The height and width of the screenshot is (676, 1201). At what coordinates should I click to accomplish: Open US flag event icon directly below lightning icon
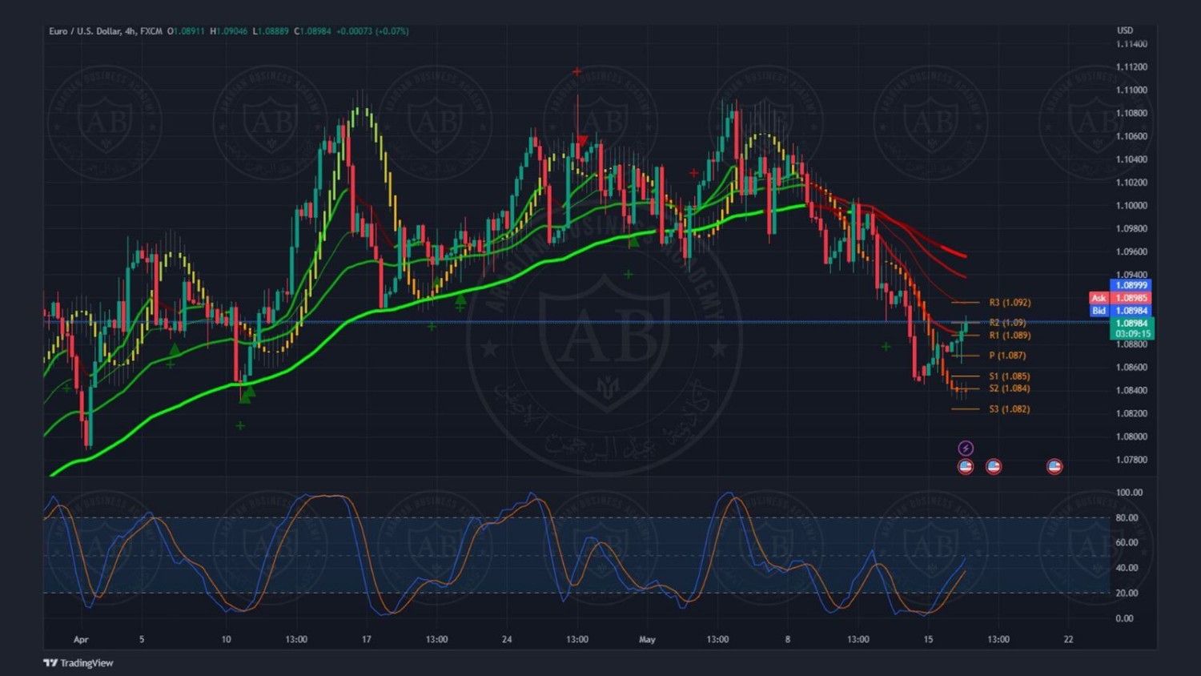click(966, 466)
